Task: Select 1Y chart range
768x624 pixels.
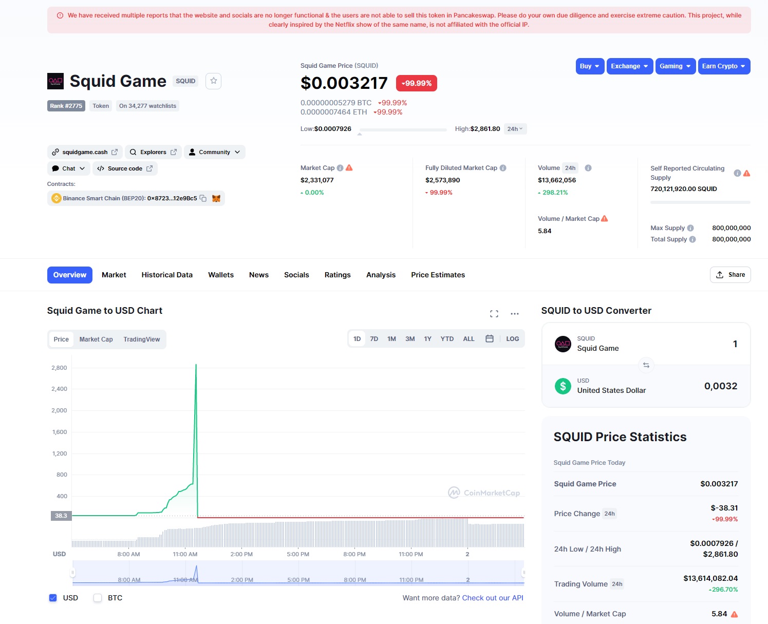Action: (427, 339)
